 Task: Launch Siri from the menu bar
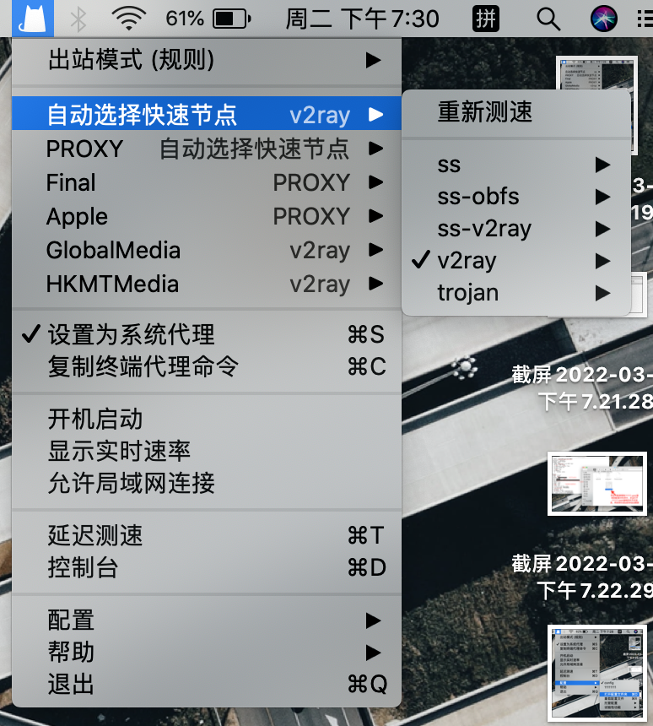coord(603,19)
